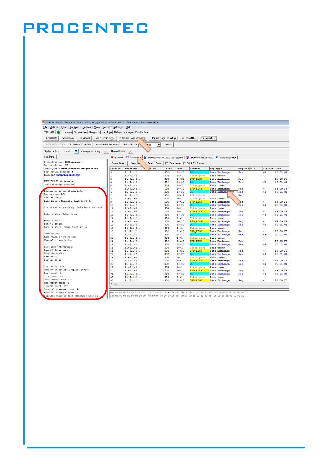Switch to the ScopeWare tab
The width and height of the screenshot is (328, 464).
point(80,132)
